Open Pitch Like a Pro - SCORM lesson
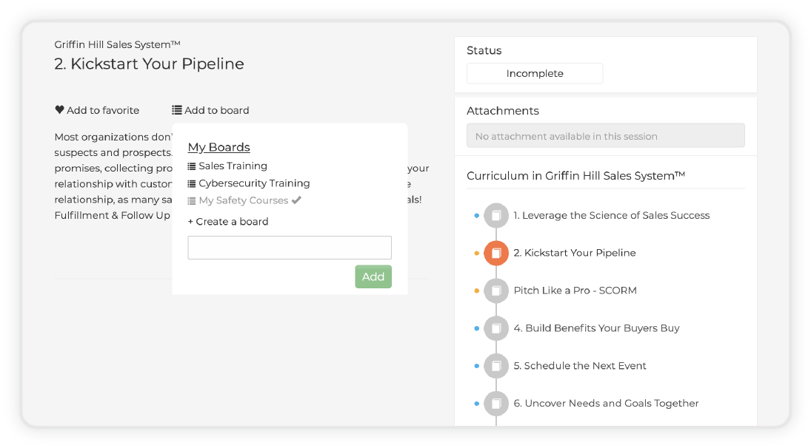The width and height of the screenshot is (811, 448). (575, 290)
